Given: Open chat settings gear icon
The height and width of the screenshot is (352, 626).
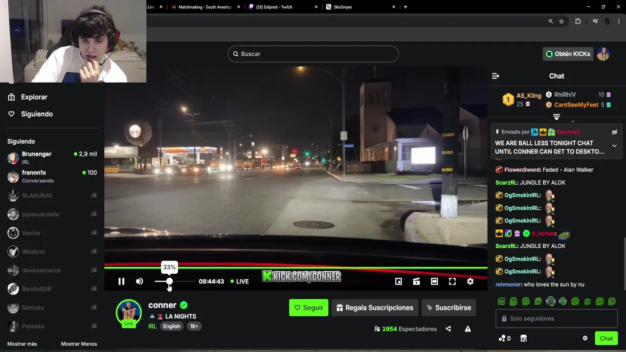Looking at the screenshot, I should click(x=585, y=338).
